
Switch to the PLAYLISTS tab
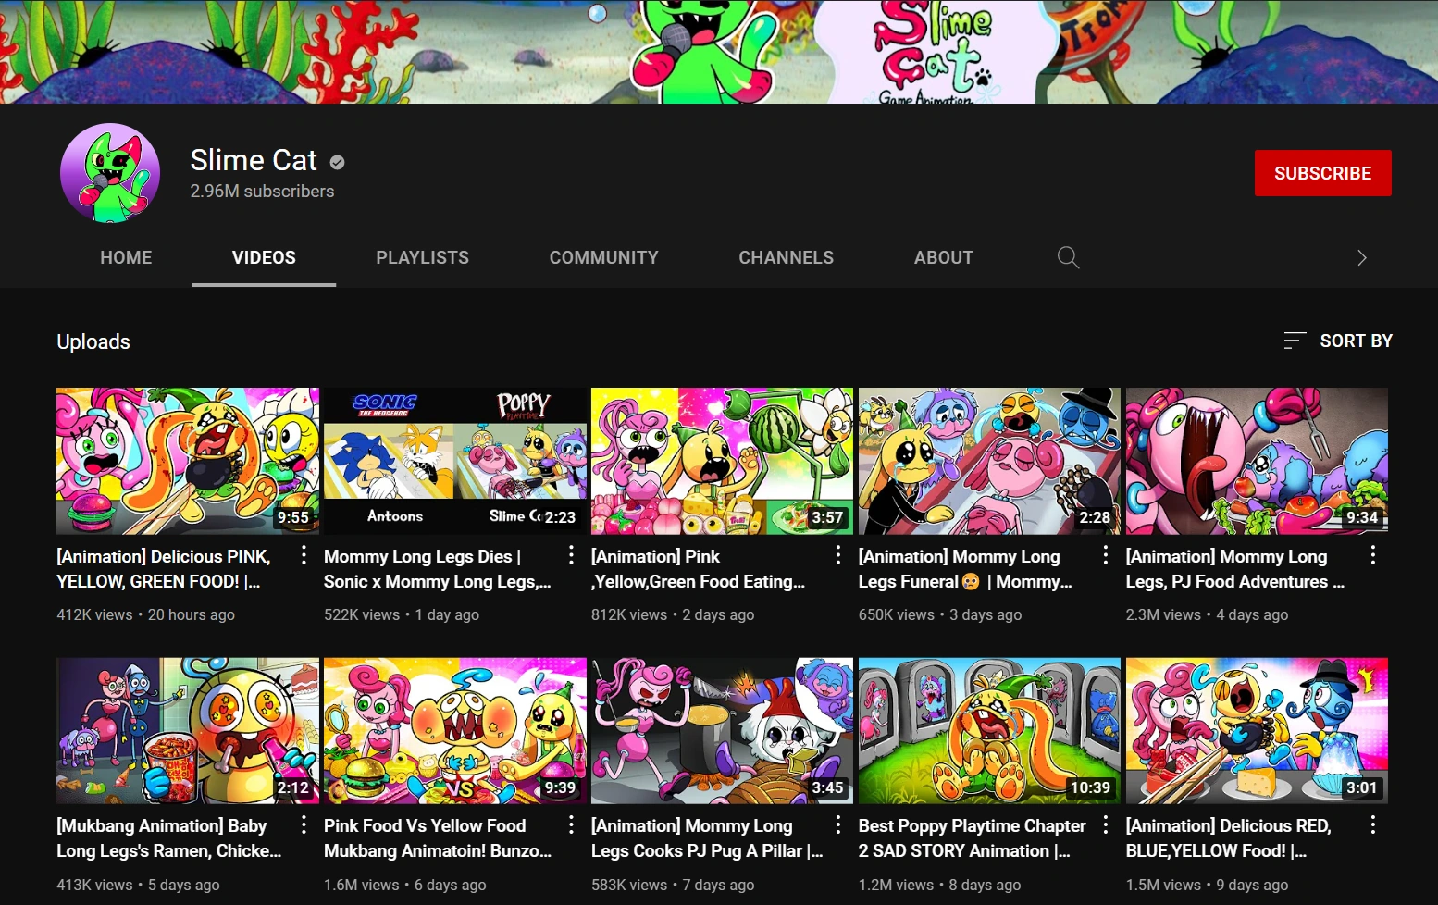coord(422,257)
